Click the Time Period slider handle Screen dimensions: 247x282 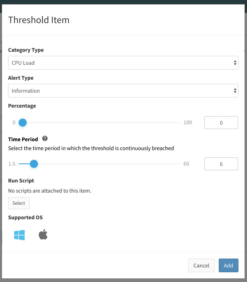tap(34, 164)
